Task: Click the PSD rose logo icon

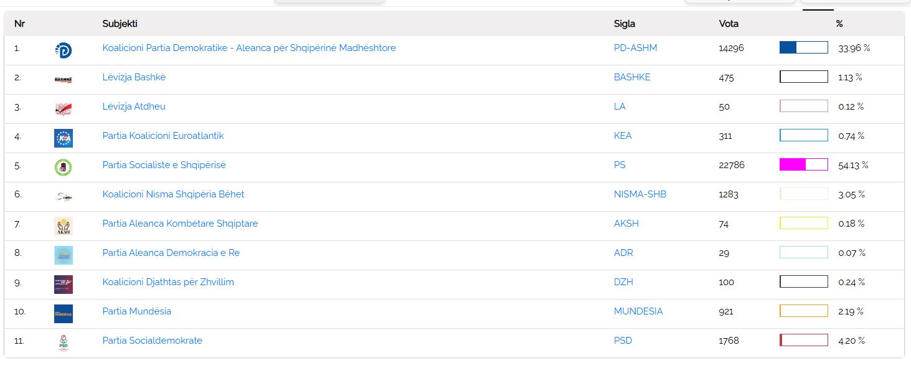Action: tap(63, 342)
